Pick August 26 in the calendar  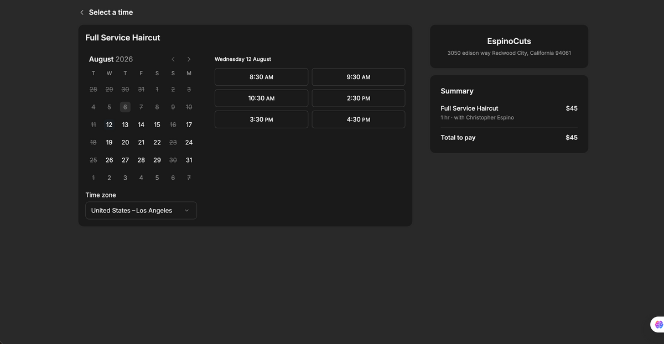109,160
